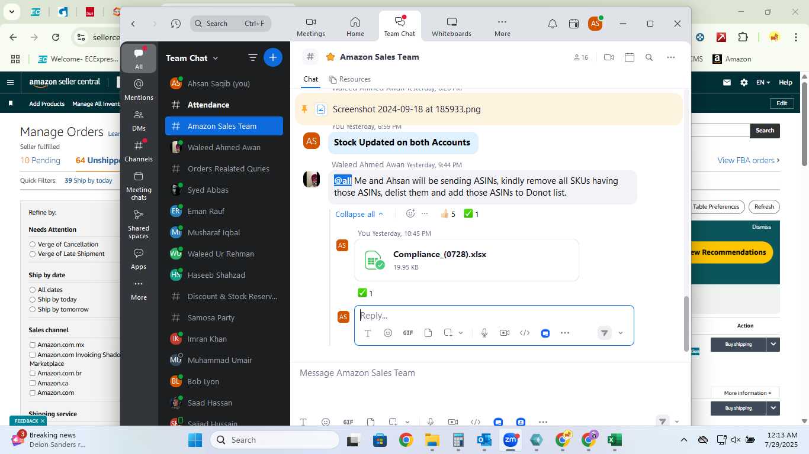
Task: Open Excel from the Windows taskbar
Action: point(615,440)
